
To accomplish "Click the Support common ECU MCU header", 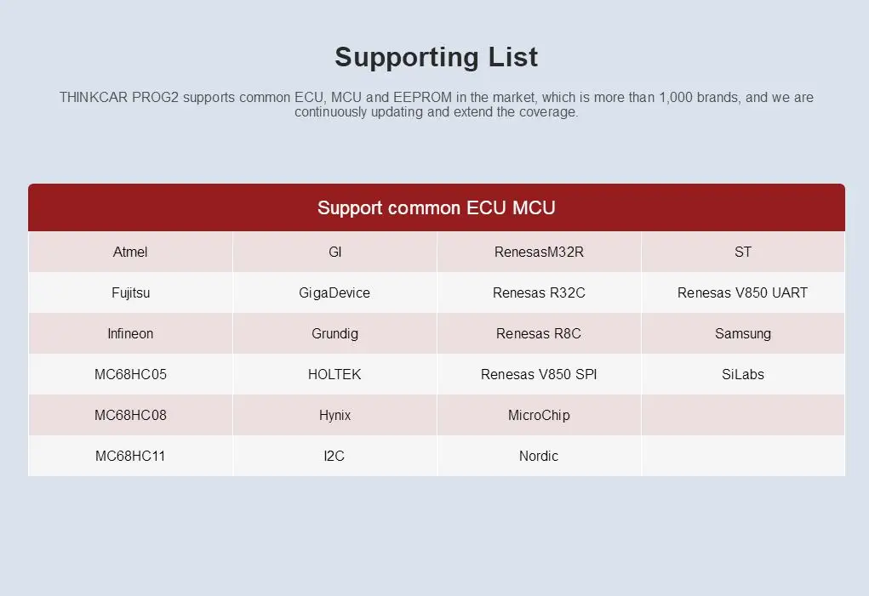I will pyautogui.click(x=436, y=208).
